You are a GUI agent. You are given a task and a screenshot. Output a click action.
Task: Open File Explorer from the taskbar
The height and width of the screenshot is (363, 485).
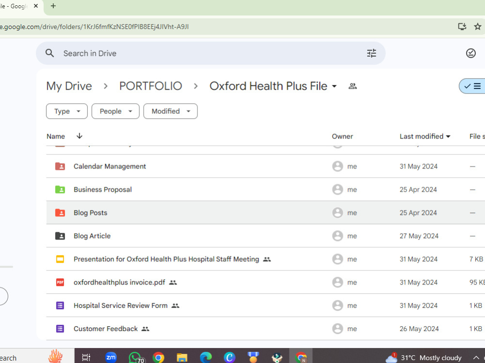point(182,358)
